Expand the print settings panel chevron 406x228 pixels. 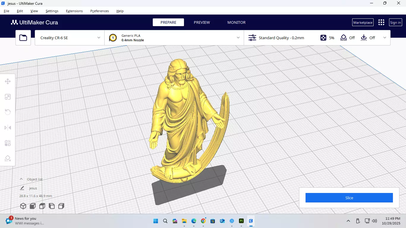pos(385,38)
